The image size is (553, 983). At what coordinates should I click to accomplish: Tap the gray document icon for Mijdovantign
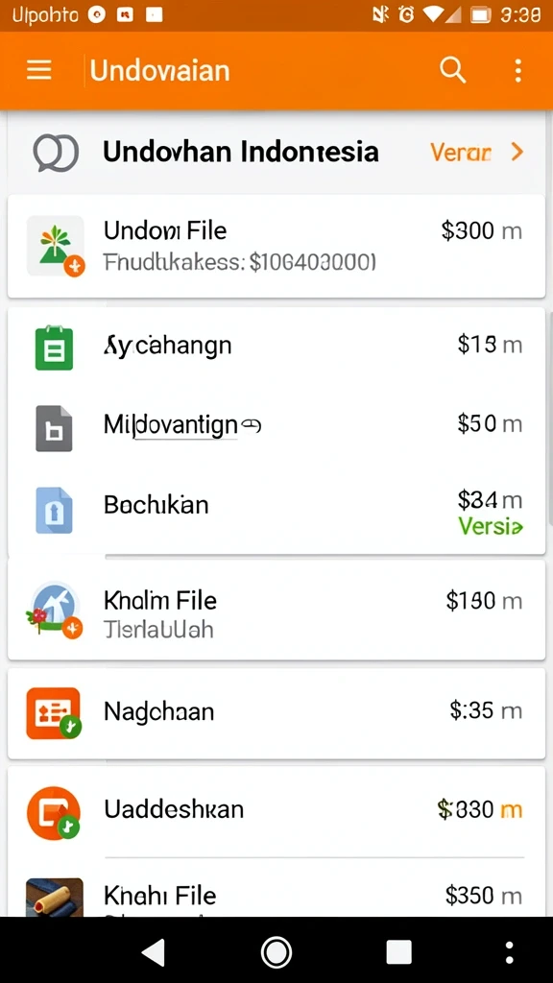click(x=54, y=428)
